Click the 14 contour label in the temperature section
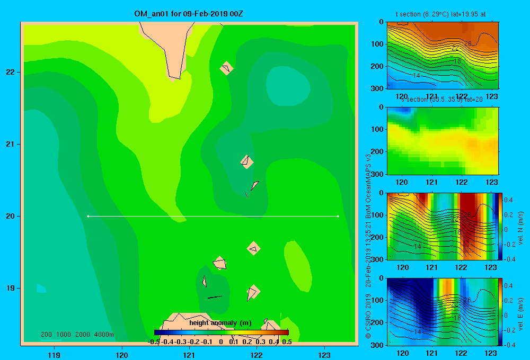 click(x=417, y=76)
